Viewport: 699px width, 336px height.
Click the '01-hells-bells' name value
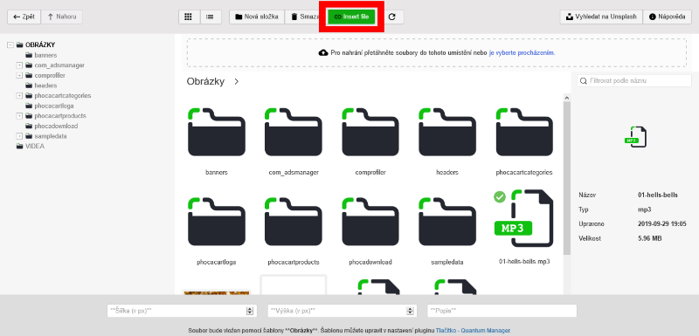658,195
